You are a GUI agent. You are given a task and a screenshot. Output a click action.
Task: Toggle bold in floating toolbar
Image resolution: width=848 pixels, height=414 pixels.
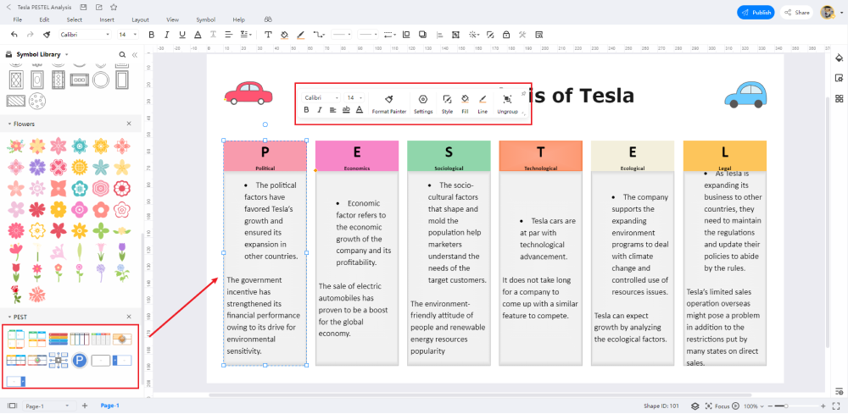[x=306, y=110]
